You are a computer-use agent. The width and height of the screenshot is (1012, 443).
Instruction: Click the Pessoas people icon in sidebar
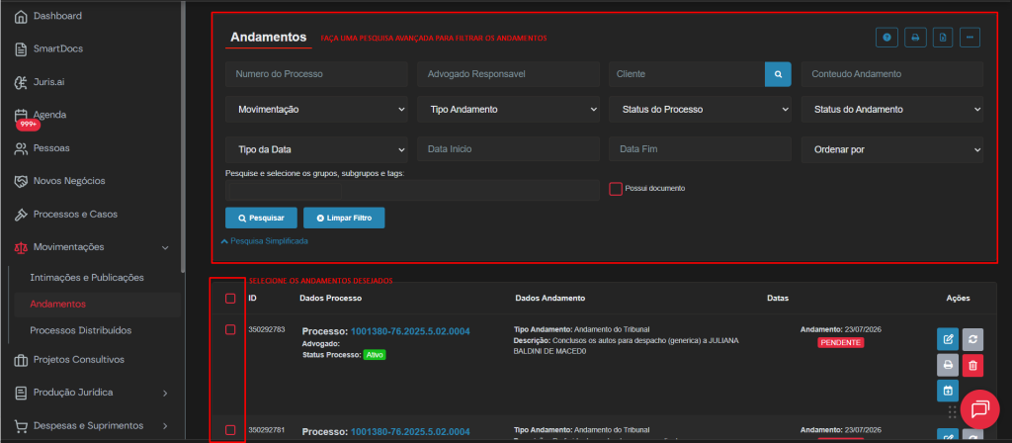tap(21, 148)
